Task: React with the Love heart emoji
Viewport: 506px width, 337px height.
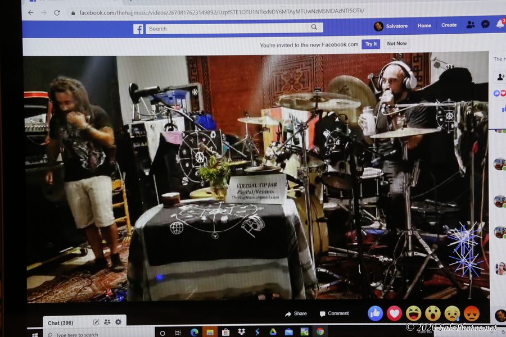Action: pyautogui.click(x=394, y=313)
